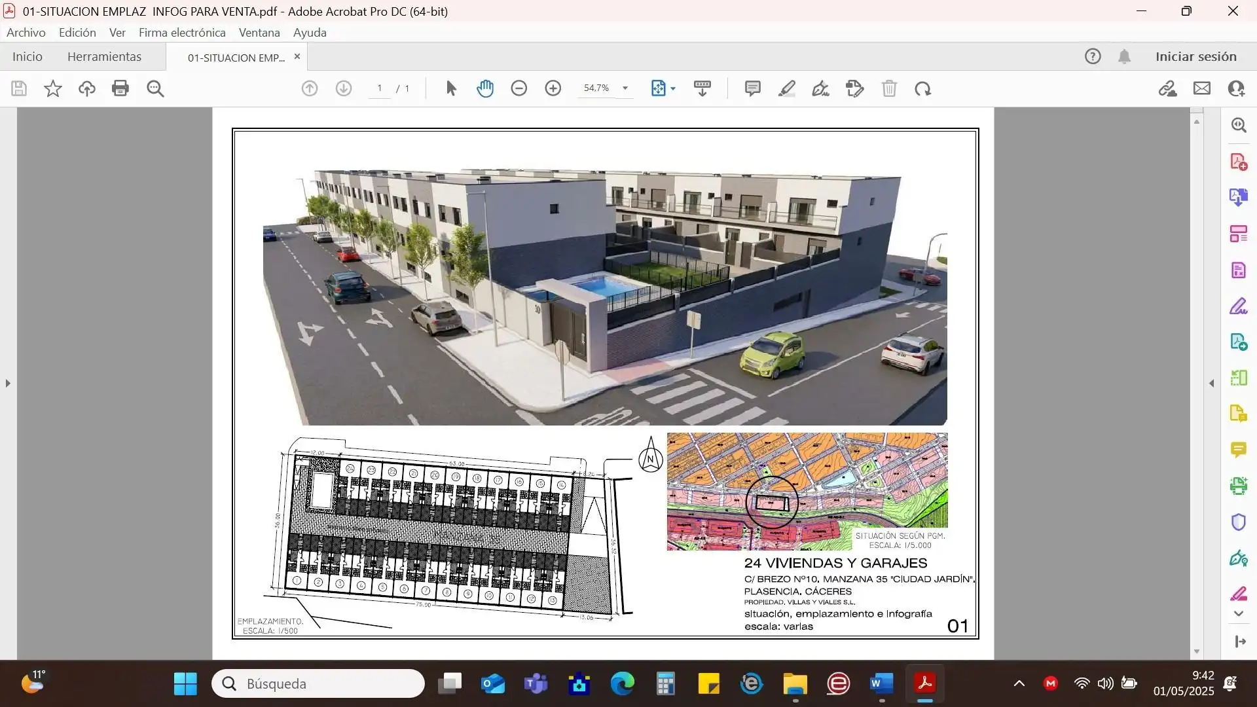
Task: Open the Firma electrónica menu
Action: click(182, 33)
